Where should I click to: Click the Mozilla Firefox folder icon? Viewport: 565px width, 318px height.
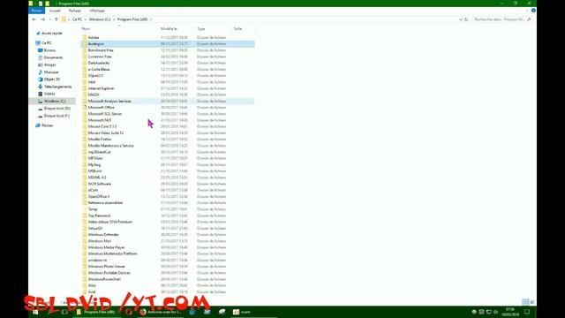[x=85, y=140]
